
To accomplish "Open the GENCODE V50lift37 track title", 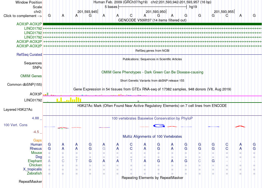I will point(152,20).
